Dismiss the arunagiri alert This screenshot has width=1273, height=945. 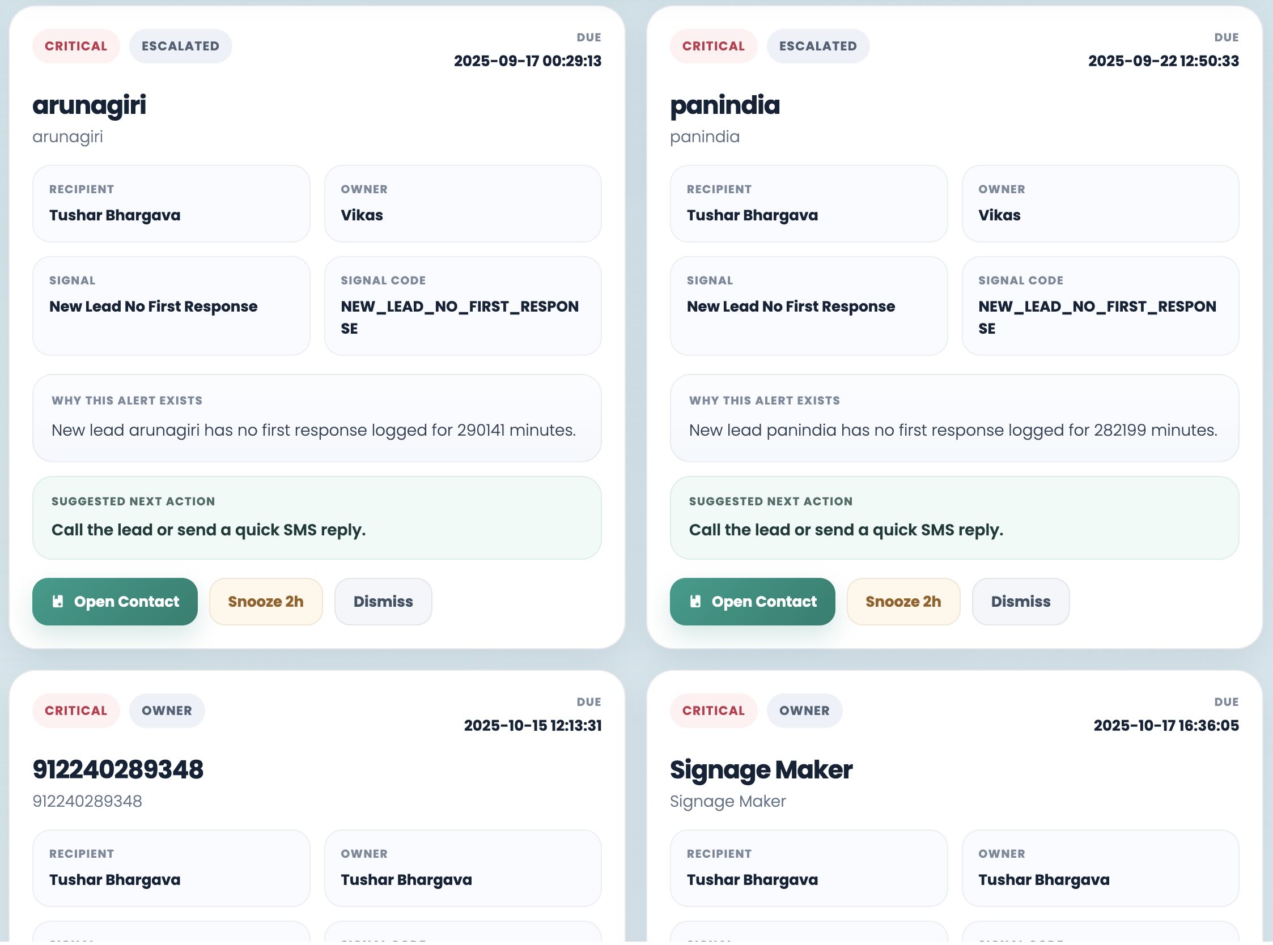tap(383, 601)
